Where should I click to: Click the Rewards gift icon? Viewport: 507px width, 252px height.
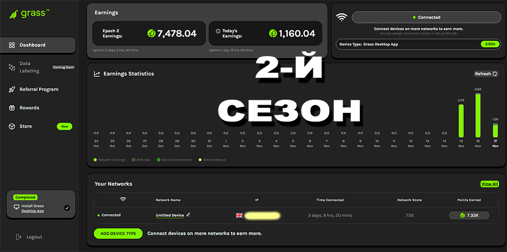(x=12, y=108)
